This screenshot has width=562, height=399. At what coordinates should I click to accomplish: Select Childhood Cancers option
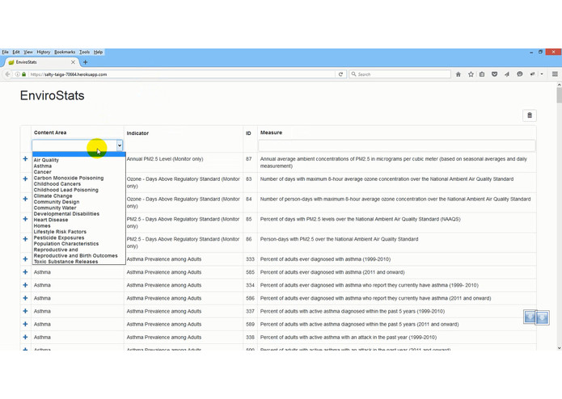click(79, 184)
